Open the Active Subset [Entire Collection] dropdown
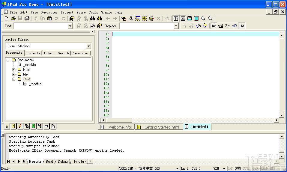Image resolution: width=287 pixels, height=172 pixels. 88,46
